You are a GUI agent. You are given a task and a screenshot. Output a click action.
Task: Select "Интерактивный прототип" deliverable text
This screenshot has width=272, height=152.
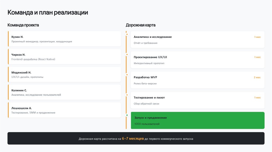pos(149,63)
